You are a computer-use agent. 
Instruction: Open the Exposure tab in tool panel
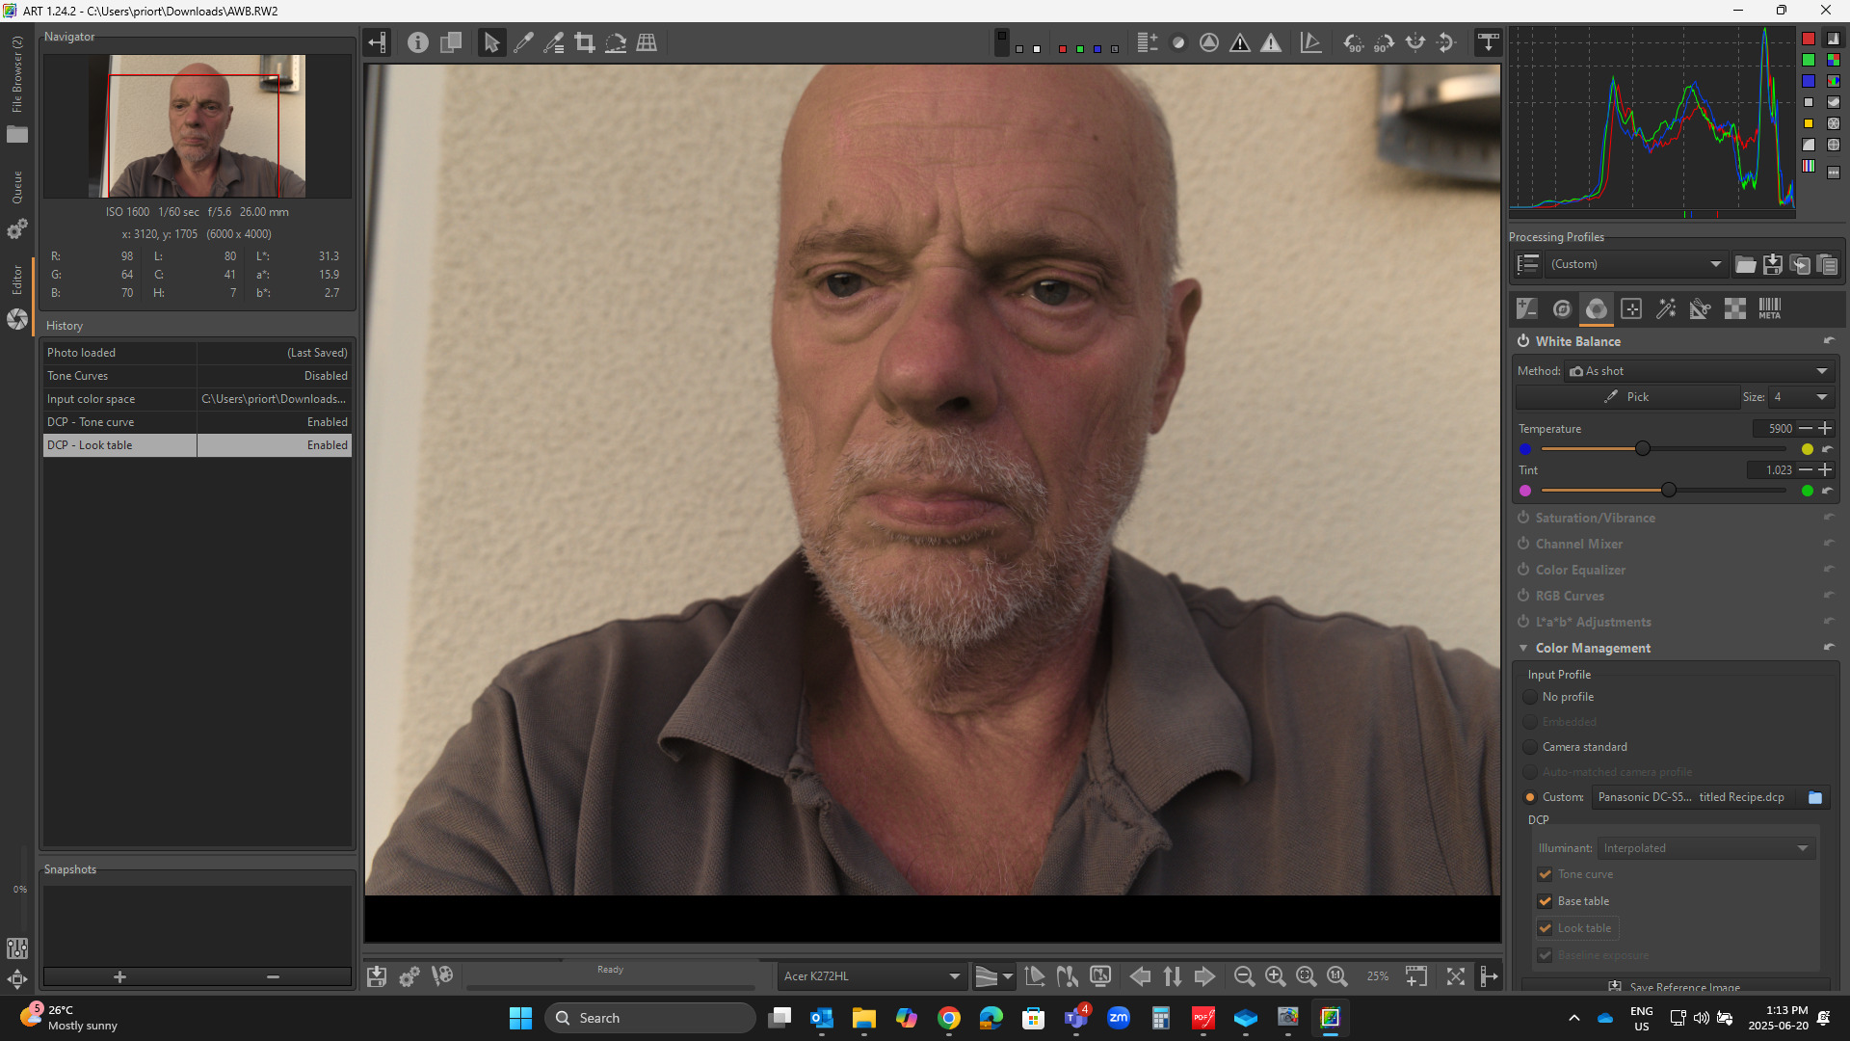tap(1526, 308)
